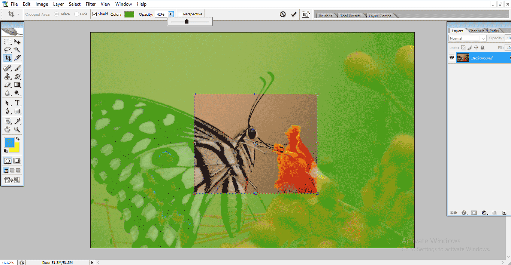Select the Type tool
The image size is (511, 265).
coord(17,103)
